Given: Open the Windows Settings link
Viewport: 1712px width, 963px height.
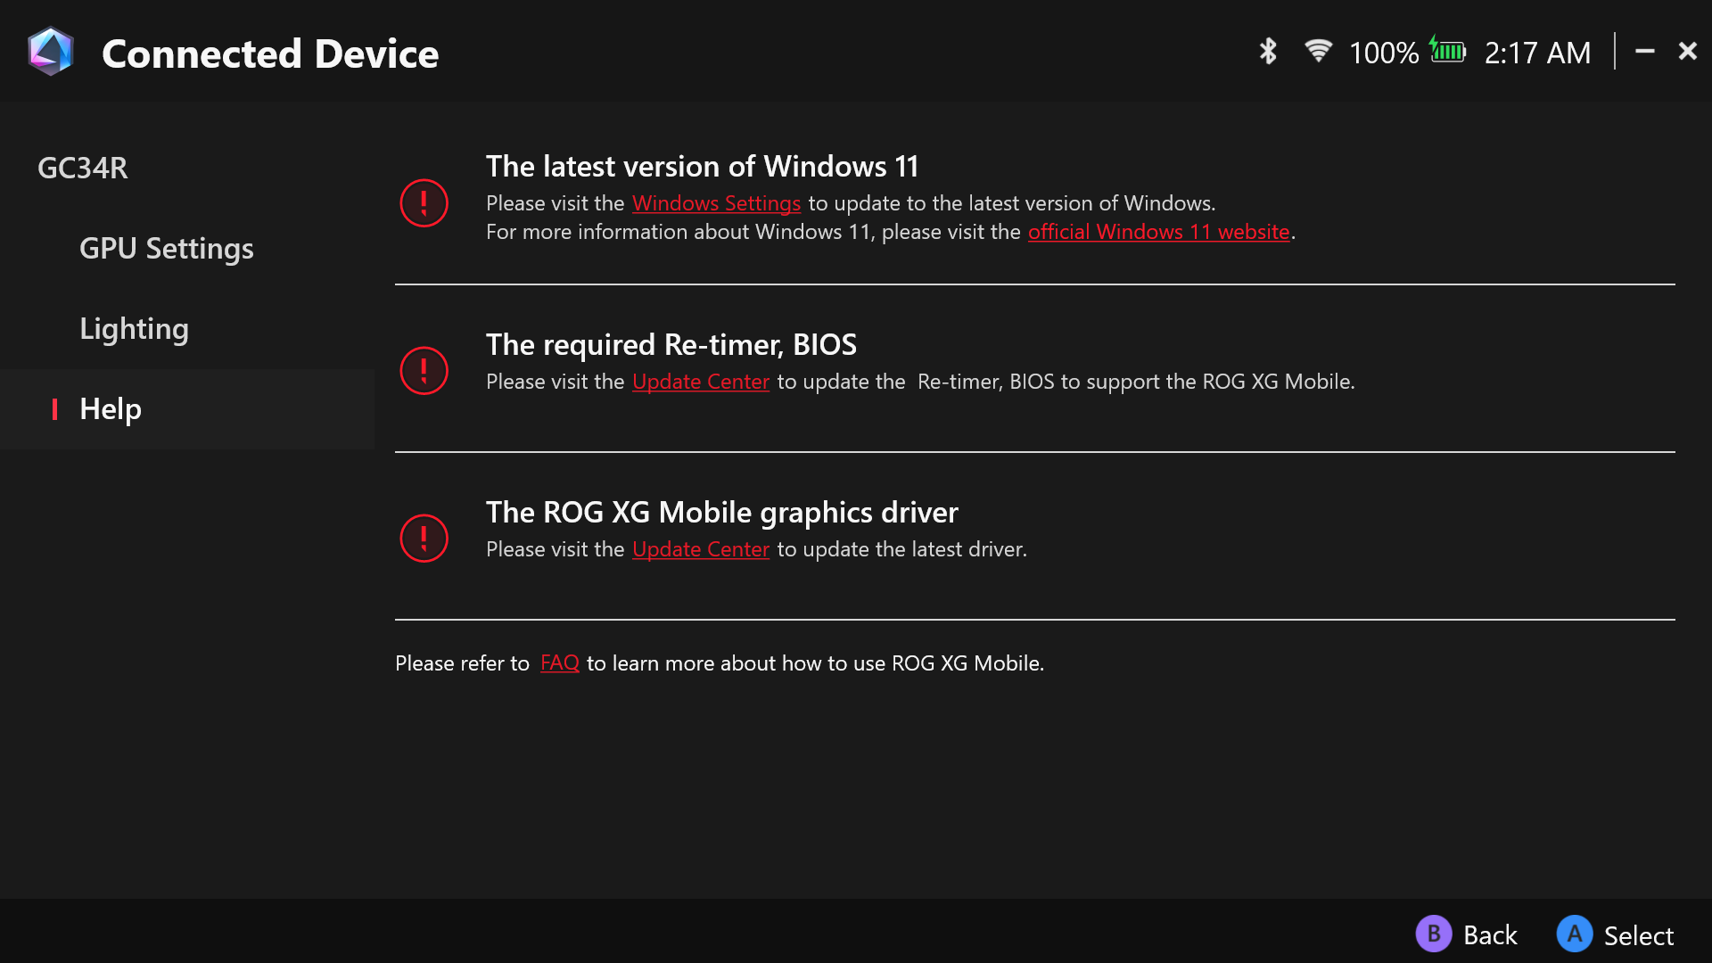Looking at the screenshot, I should pos(716,203).
